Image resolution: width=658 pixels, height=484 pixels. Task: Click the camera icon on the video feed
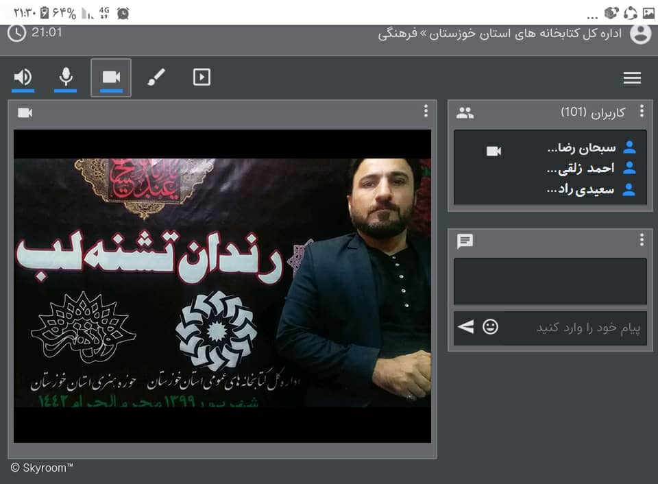point(25,112)
